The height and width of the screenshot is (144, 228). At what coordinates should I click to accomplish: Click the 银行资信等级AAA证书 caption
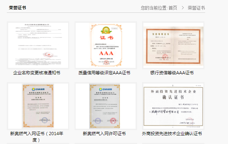(x=172, y=73)
